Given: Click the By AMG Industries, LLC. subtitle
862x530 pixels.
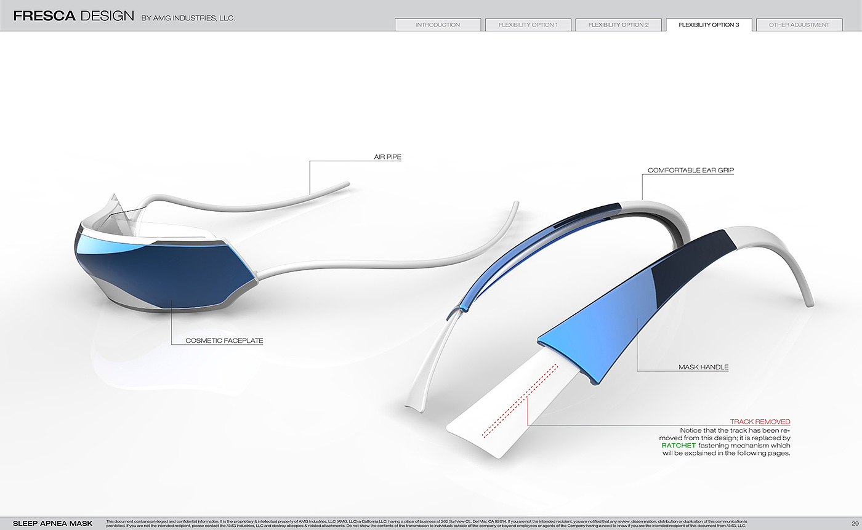Looking at the screenshot, I should pos(188,18).
